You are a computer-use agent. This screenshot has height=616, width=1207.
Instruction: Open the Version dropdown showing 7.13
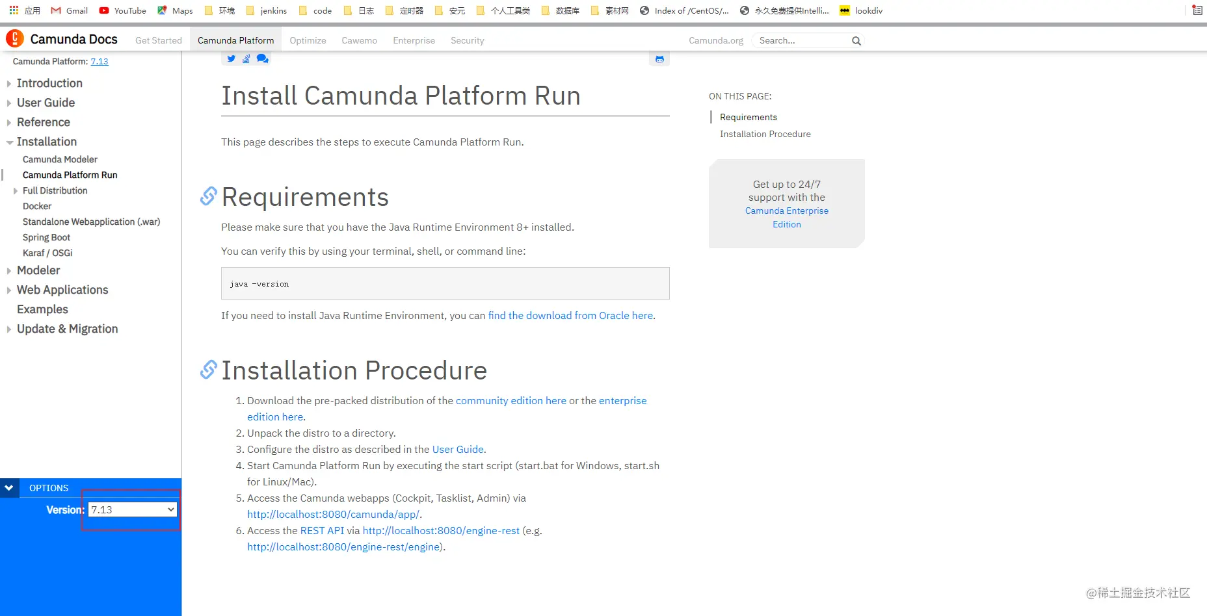click(x=133, y=509)
